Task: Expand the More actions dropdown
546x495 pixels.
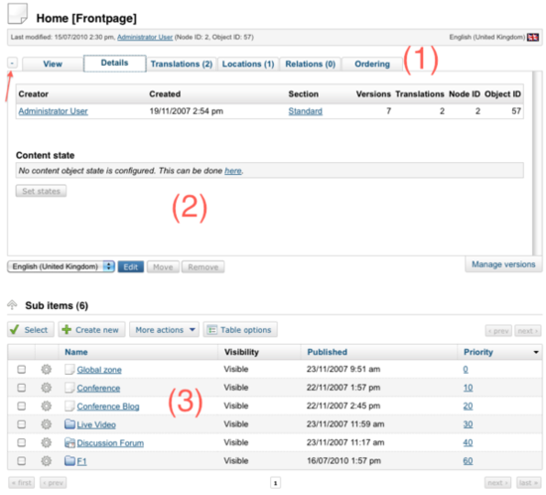Action: pyautogui.click(x=165, y=330)
